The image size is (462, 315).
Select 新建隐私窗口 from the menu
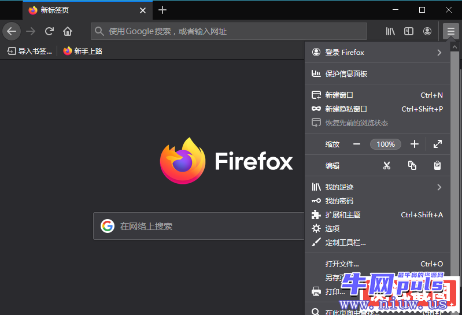tap(377, 109)
